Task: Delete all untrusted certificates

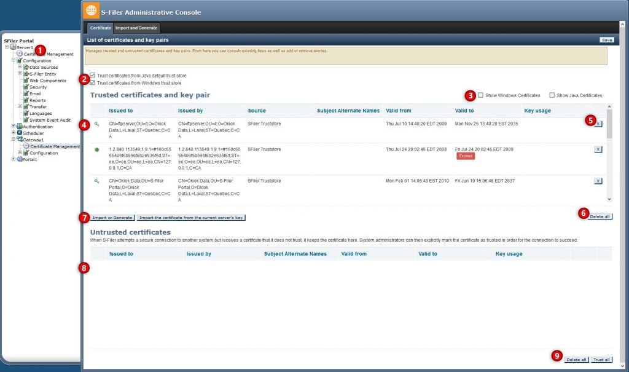Action: pos(576,360)
